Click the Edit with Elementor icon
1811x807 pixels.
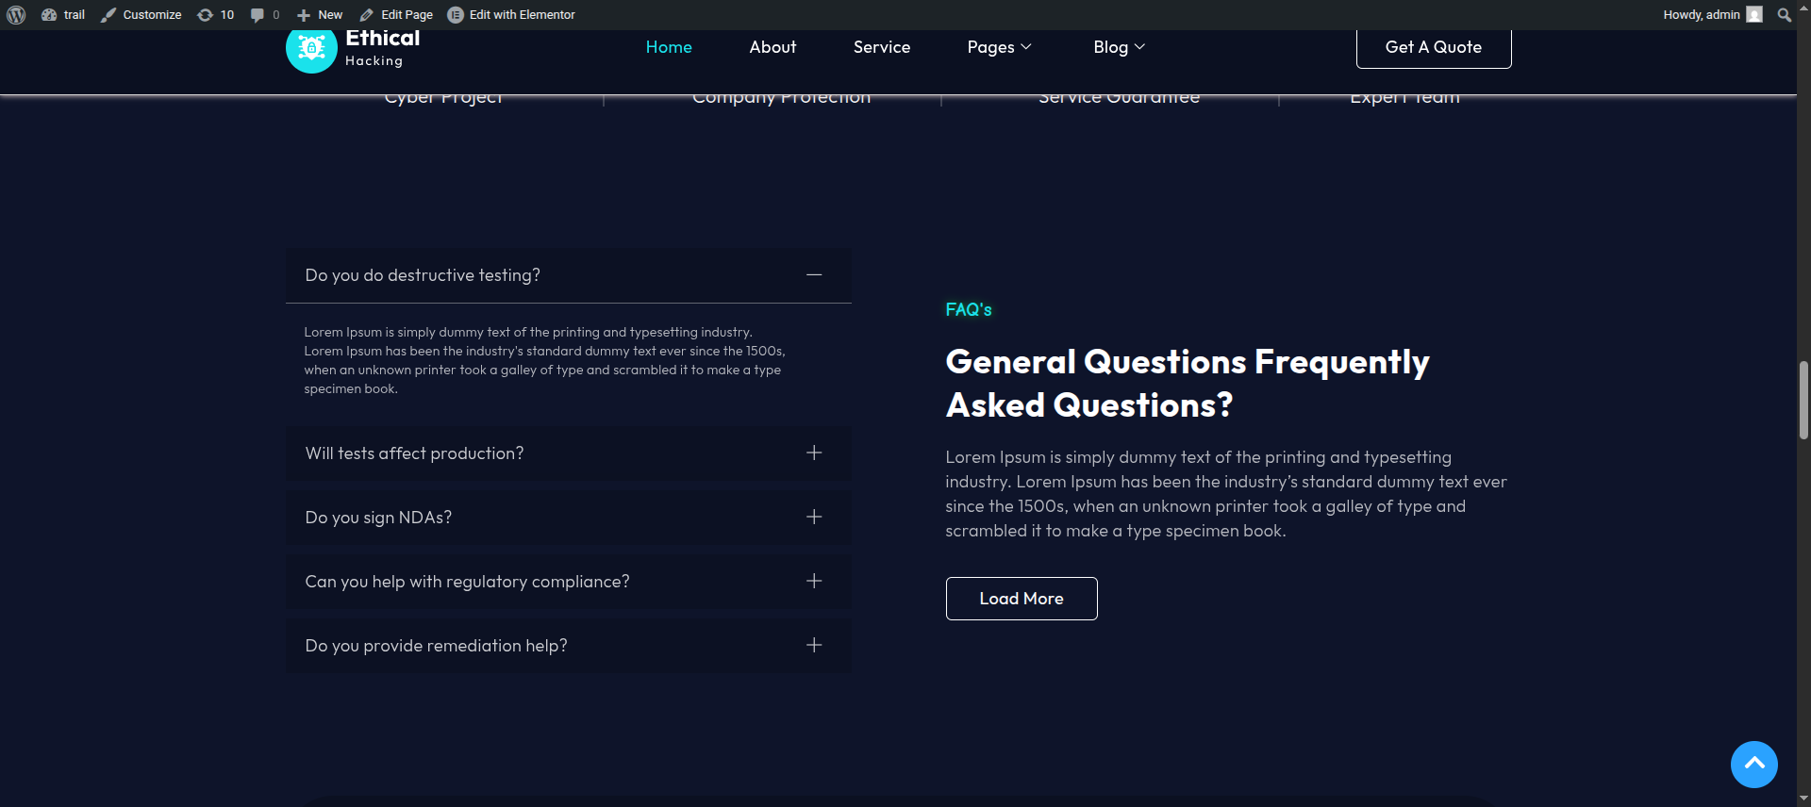456,15
